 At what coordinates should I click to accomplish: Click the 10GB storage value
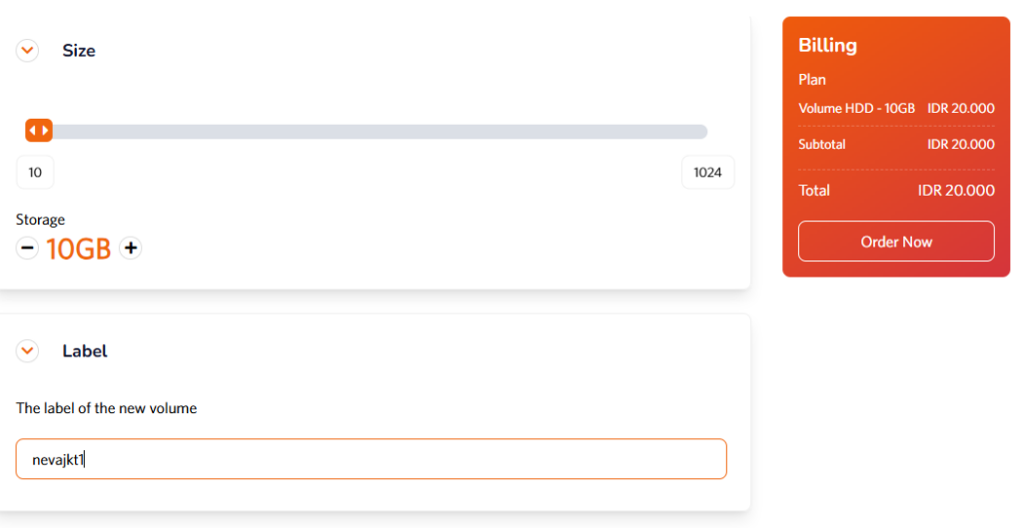[x=79, y=250]
